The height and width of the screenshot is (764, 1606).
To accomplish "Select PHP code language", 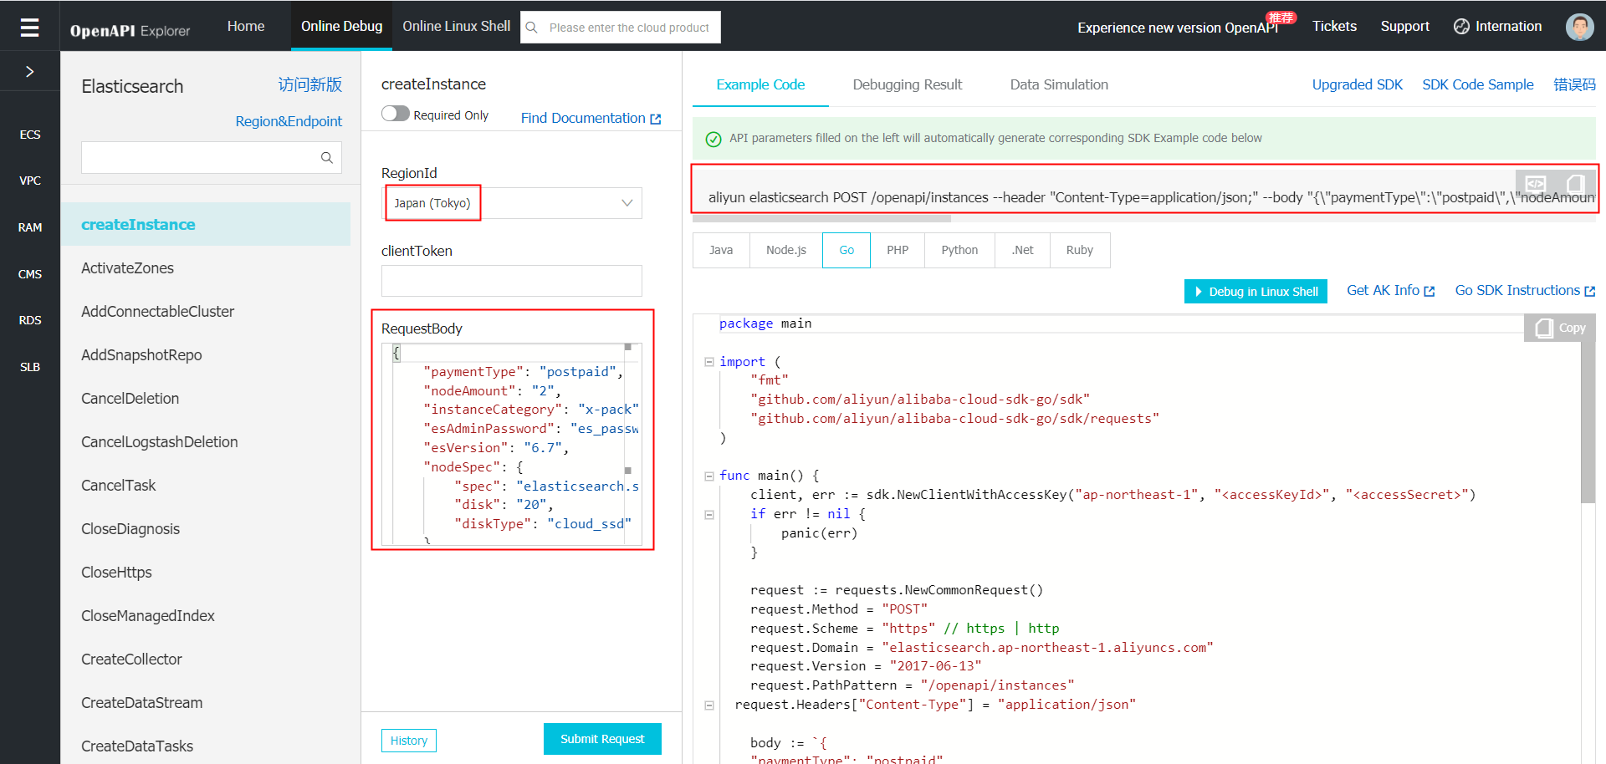I will (x=898, y=250).
